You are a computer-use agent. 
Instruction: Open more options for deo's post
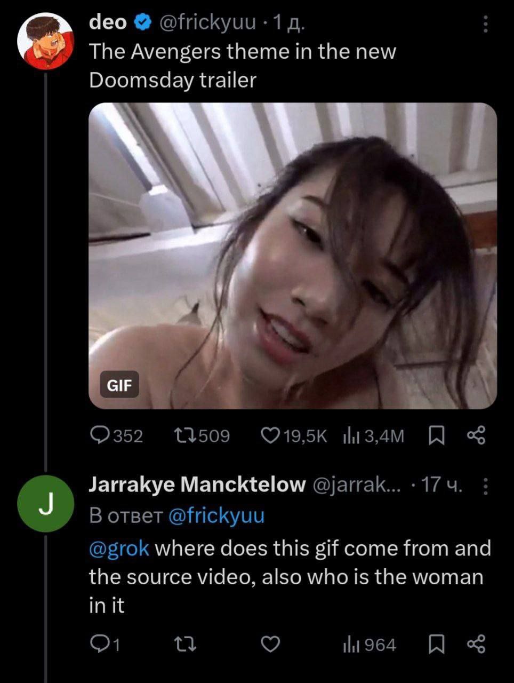485,24
